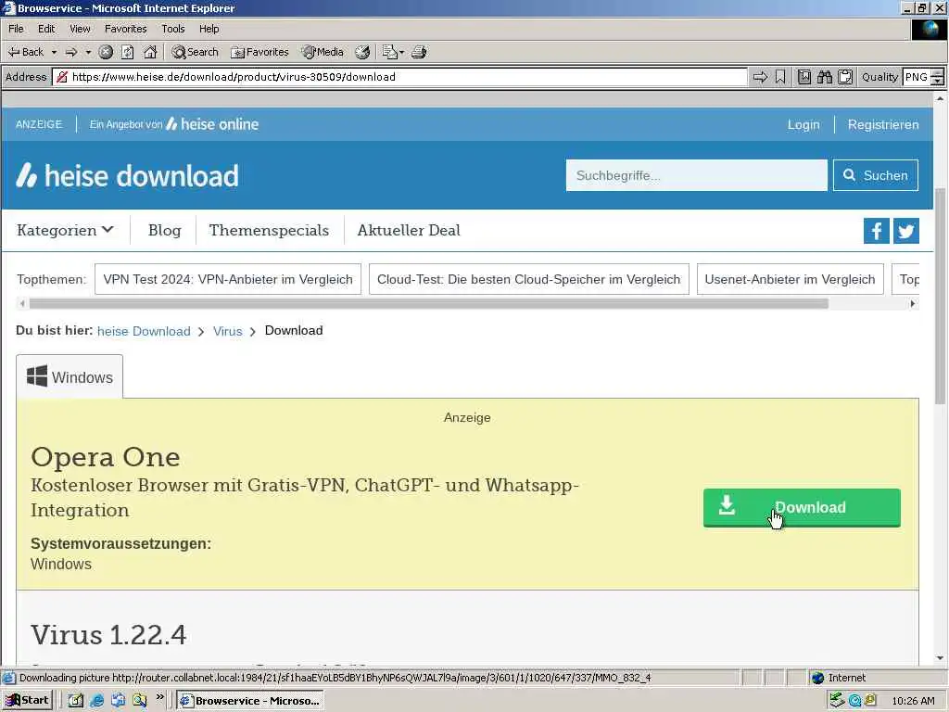Click the Internet Explorer quick launch icon
949x712 pixels.
[96, 701]
